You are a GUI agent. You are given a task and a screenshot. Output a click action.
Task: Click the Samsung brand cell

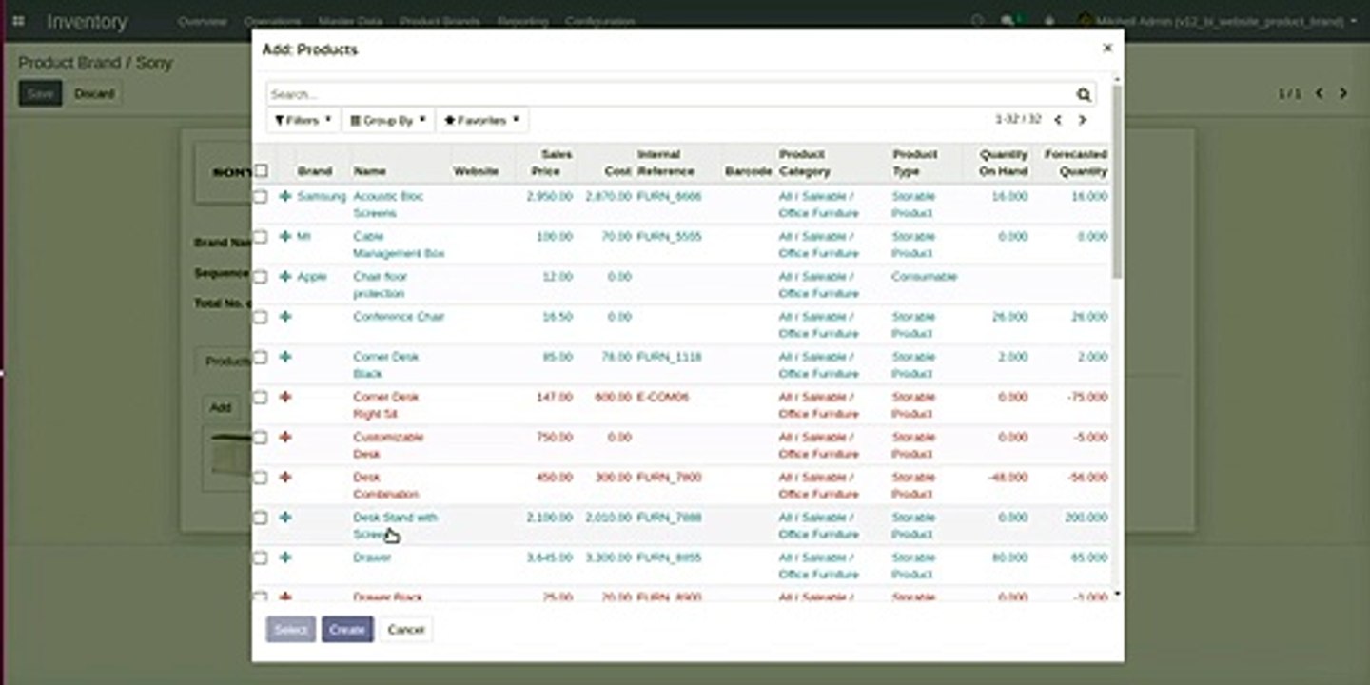(322, 196)
